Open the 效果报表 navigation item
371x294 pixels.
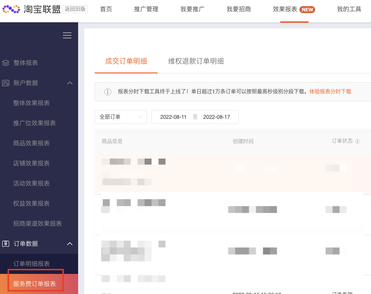click(x=285, y=9)
